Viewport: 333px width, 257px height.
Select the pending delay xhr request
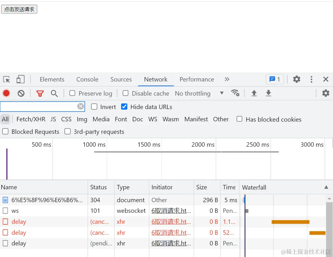click(120, 244)
